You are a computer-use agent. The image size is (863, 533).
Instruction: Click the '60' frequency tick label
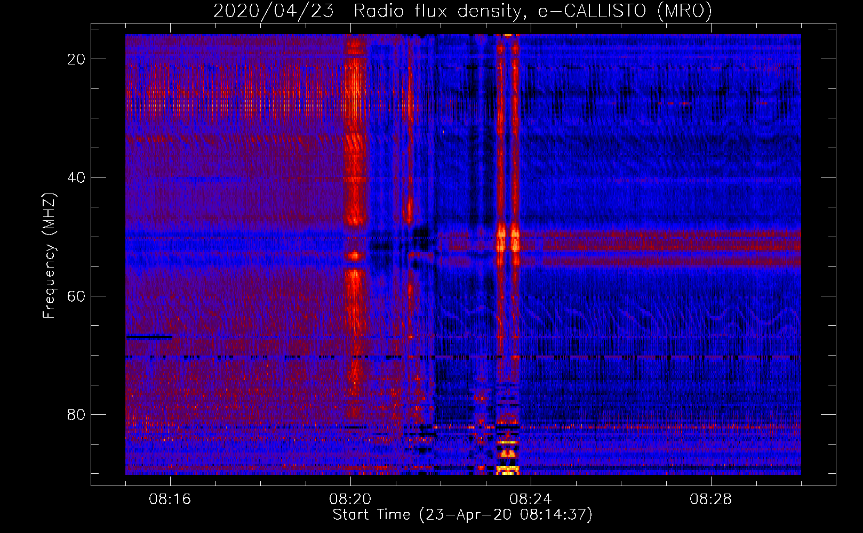pyautogui.click(x=77, y=296)
